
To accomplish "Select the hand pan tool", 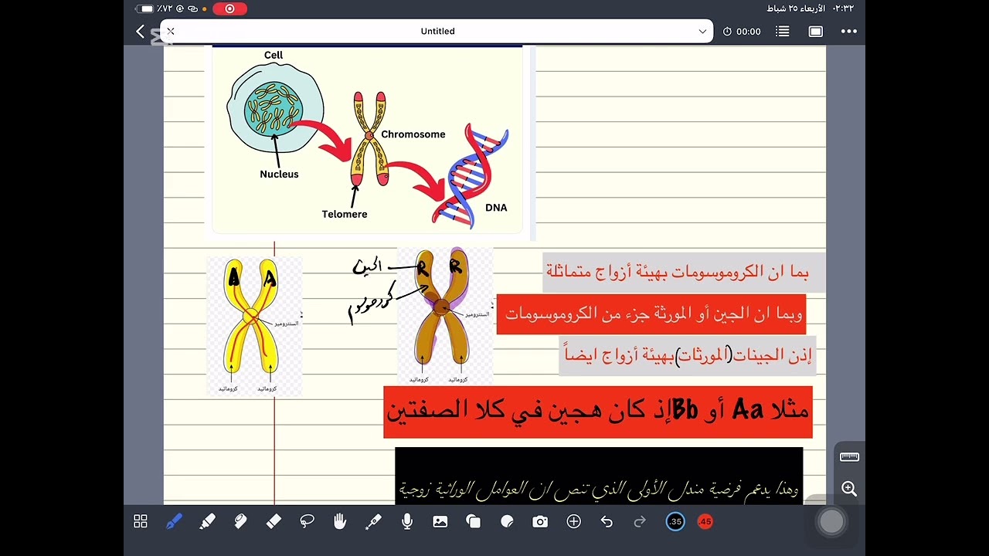I will coord(340,522).
